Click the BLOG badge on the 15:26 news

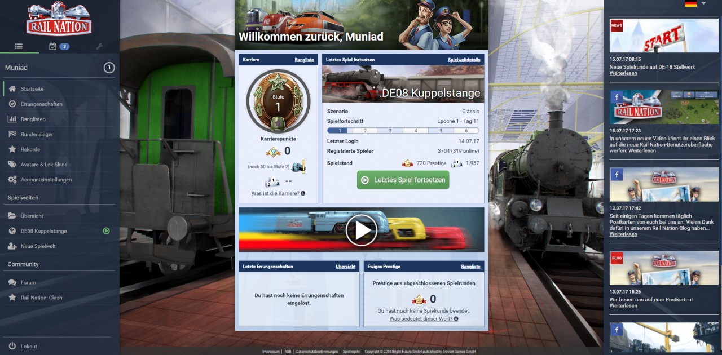click(x=617, y=258)
